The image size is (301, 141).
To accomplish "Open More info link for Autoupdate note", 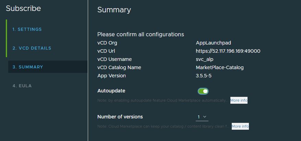I will point(239,100).
